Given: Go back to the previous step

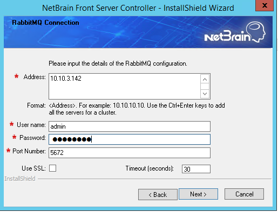Looking at the screenshot, I should [158, 194].
